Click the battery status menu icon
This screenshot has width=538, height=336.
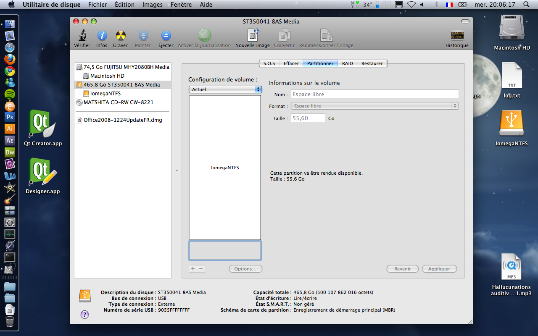tap(463, 5)
